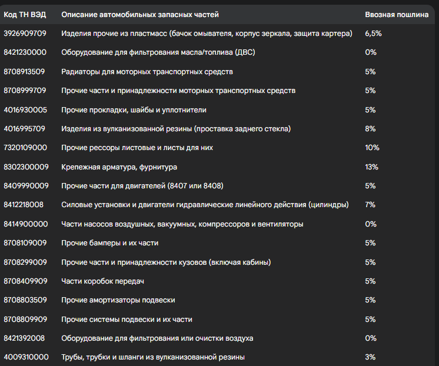
Task: Click the 3% duty for code 4009310000
Action: (370, 357)
